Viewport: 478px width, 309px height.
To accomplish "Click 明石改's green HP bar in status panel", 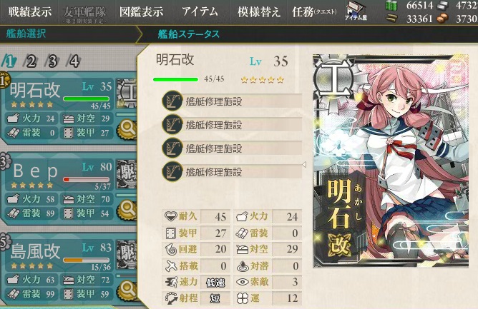I will [x=175, y=79].
